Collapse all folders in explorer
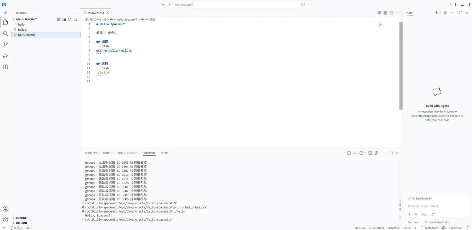This screenshot has width=472, height=230. click(x=75, y=19)
